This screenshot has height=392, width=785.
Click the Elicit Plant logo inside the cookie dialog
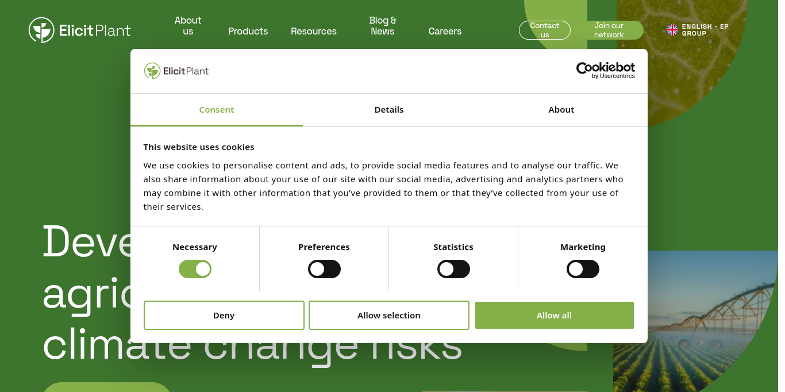click(x=176, y=71)
